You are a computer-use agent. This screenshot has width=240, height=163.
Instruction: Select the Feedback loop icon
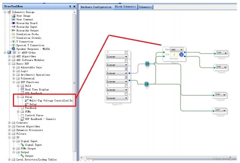[22, 108]
